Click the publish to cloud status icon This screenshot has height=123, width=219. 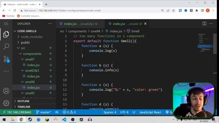[x=57, y=112]
